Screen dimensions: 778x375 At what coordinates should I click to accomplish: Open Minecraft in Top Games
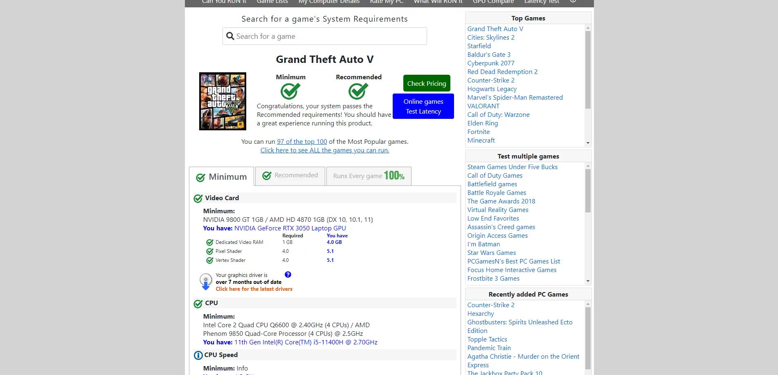[x=481, y=141]
